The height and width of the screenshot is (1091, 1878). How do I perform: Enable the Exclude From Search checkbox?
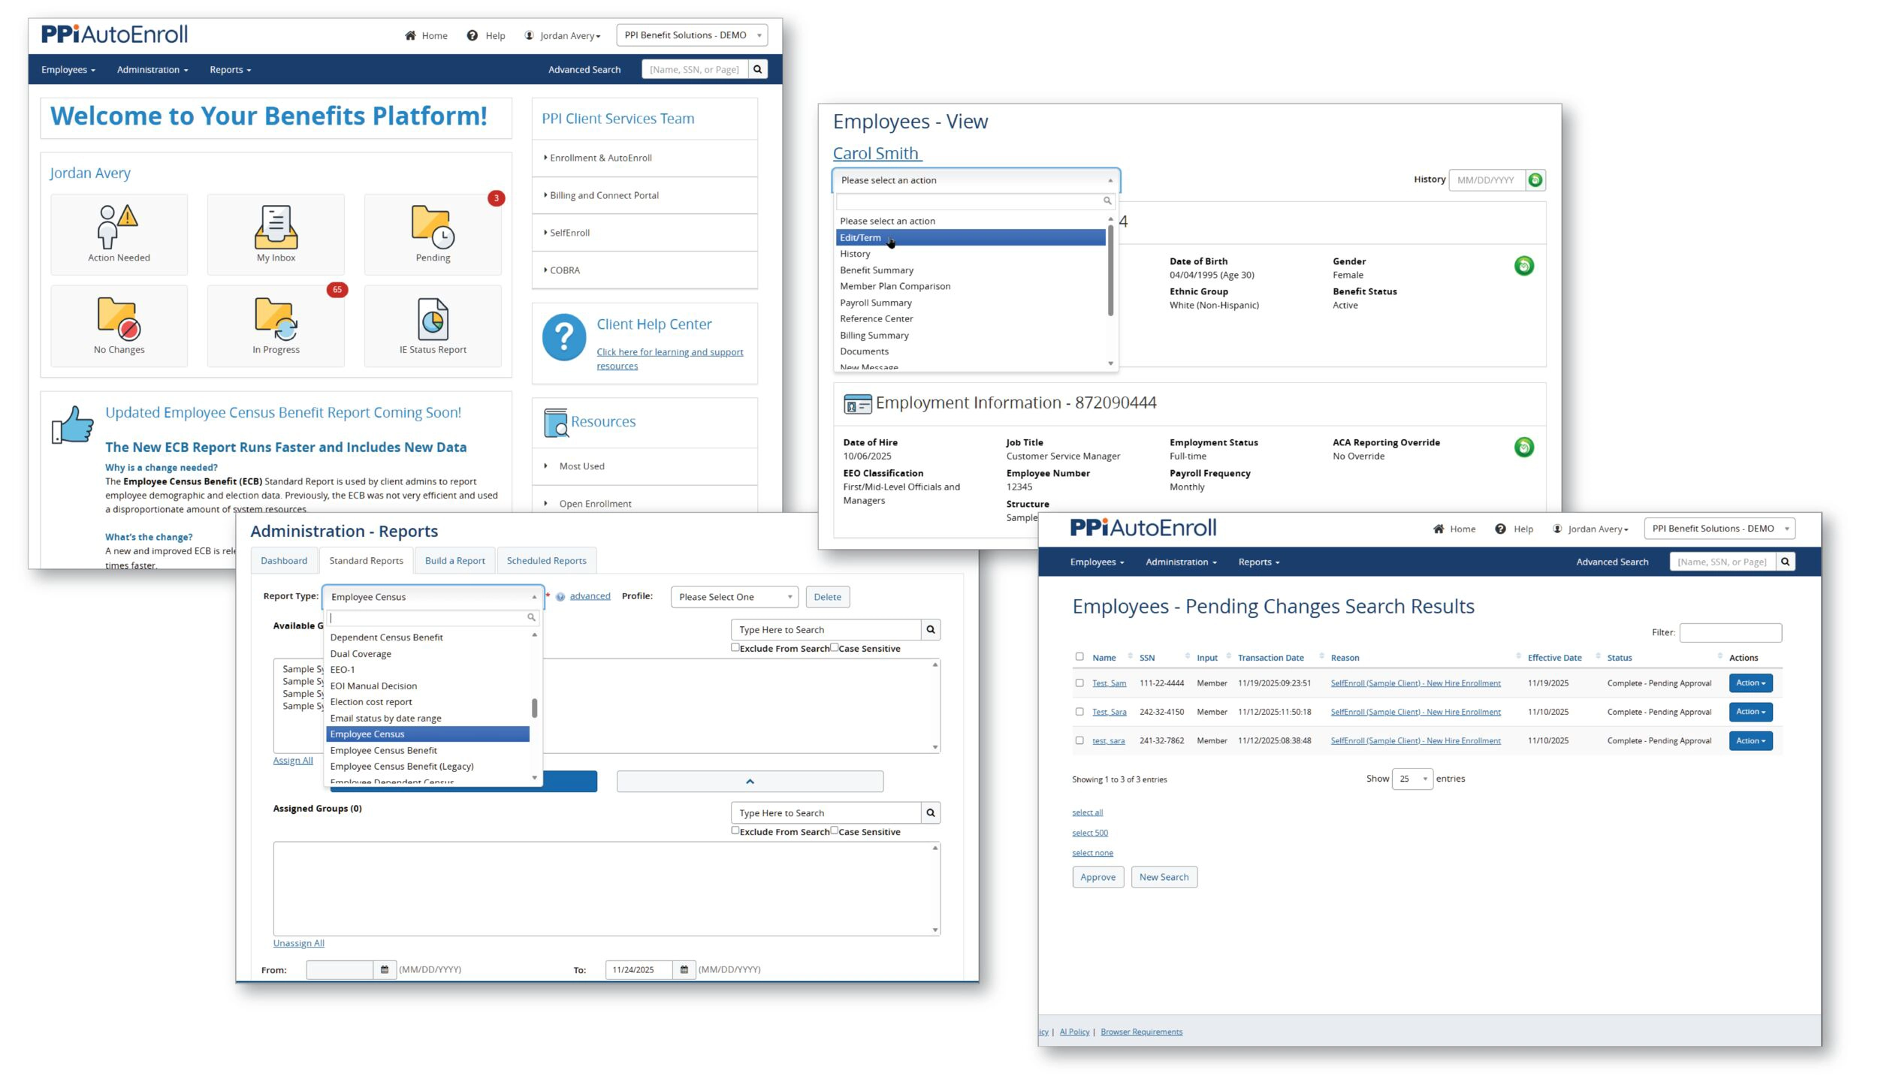(x=735, y=646)
